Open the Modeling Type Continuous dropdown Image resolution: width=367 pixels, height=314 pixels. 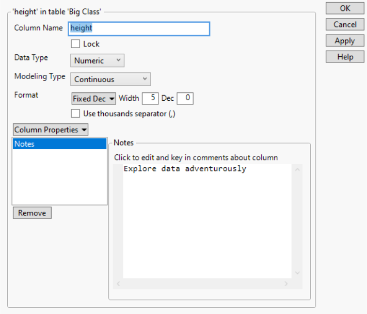click(110, 79)
